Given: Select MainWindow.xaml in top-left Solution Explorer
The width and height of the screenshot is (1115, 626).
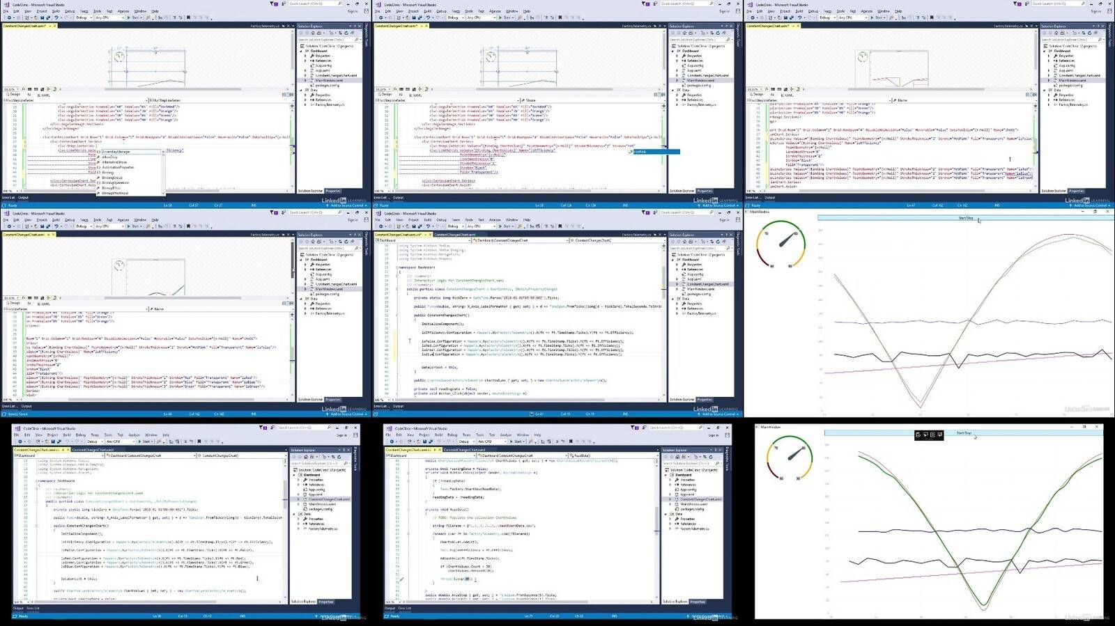Looking at the screenshot, I should tap(329, 80).
